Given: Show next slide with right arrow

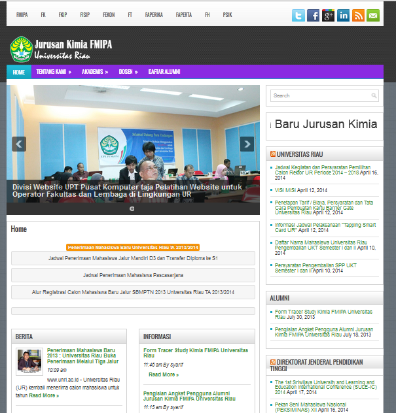Looking at the screenshot, I should [247, 144].
